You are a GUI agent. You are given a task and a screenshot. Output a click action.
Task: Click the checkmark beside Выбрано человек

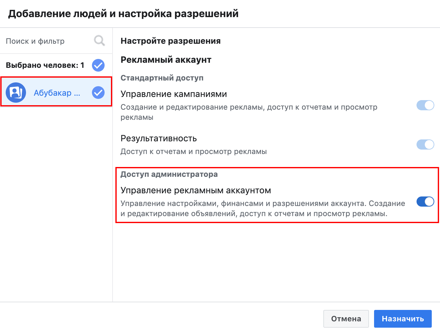click(x=98, y=65)
